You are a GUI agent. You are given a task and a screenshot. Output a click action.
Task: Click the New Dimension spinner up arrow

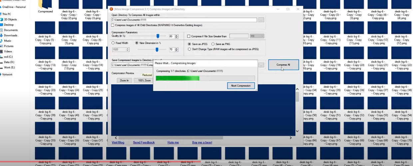[176, 49]
